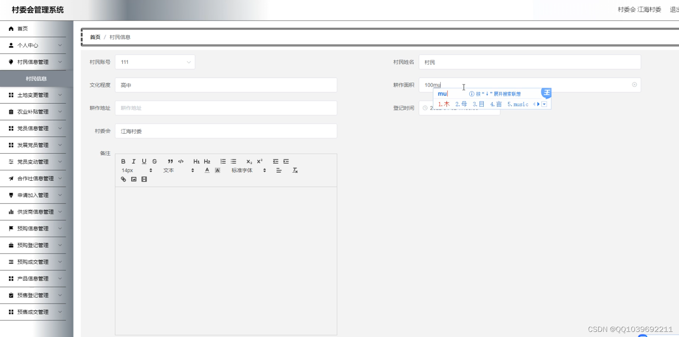Click the 首页 breadcrumb link
The image size is (679, 337).
point(95,37)
